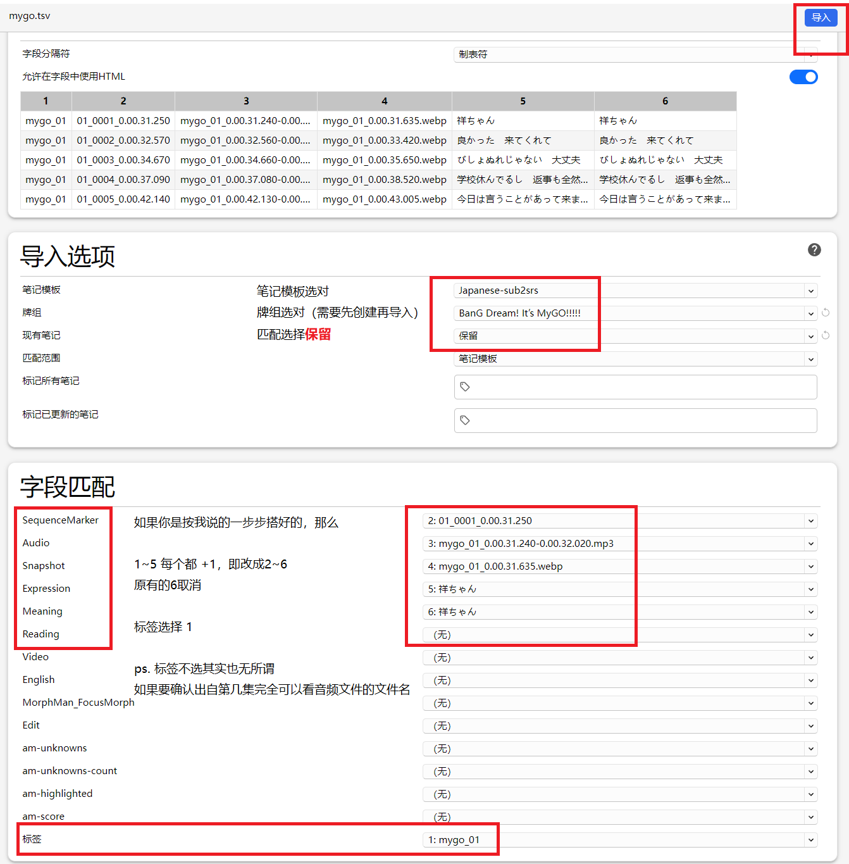Open the 字段分隔符 dropdown showing 制表符
The image size is (849, 864).
[635, 54]
